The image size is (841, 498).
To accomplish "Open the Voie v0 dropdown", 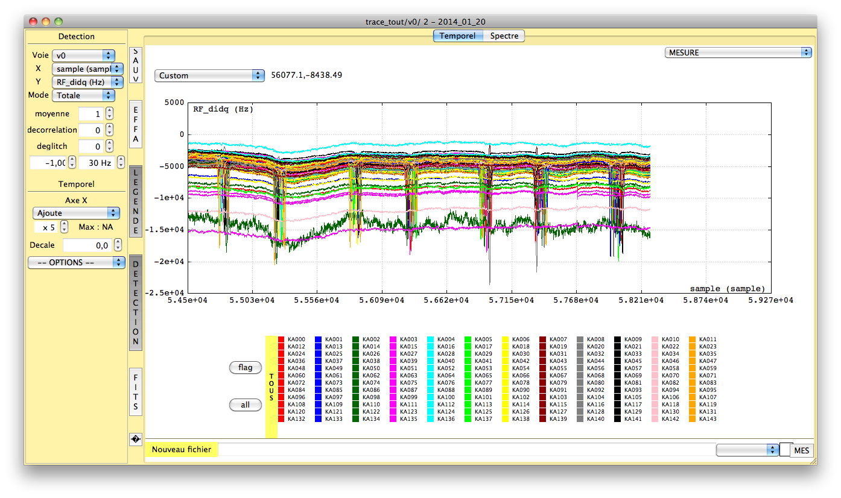I will tap(83, 55).
